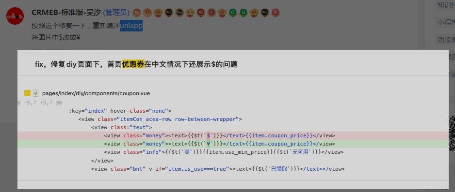Screen dimensions: 455x192
Task: Open the 小程序 sidebar entry
Action: click(446, 22)
